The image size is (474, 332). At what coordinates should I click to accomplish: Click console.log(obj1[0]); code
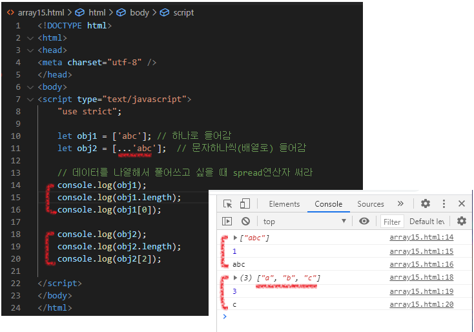[x=109, y=210]
